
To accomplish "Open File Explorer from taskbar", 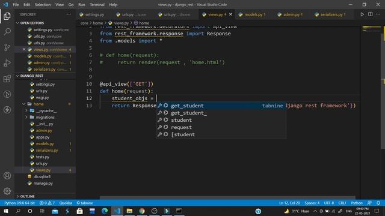I will (x=129, y=211).
